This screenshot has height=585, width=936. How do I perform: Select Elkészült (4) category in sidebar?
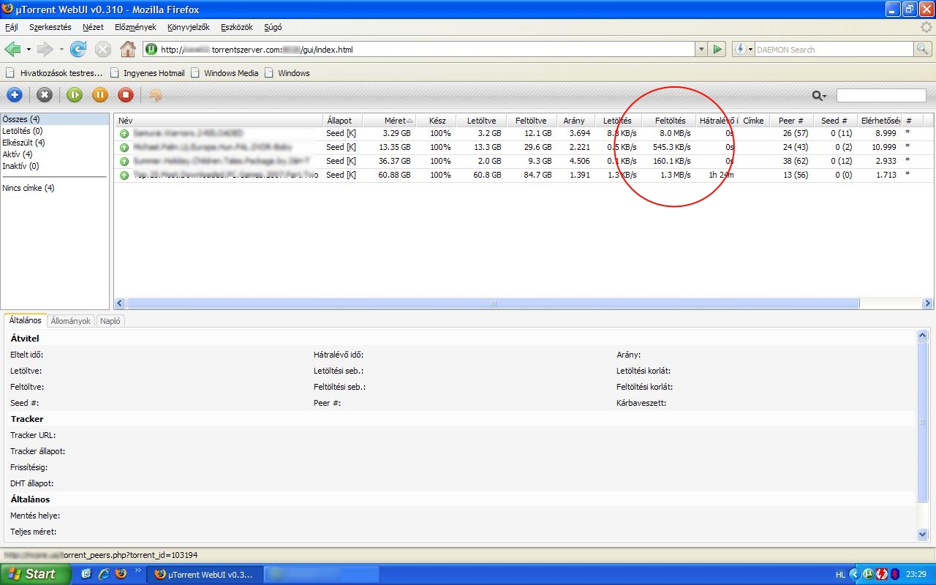click(x=24, y=143)
